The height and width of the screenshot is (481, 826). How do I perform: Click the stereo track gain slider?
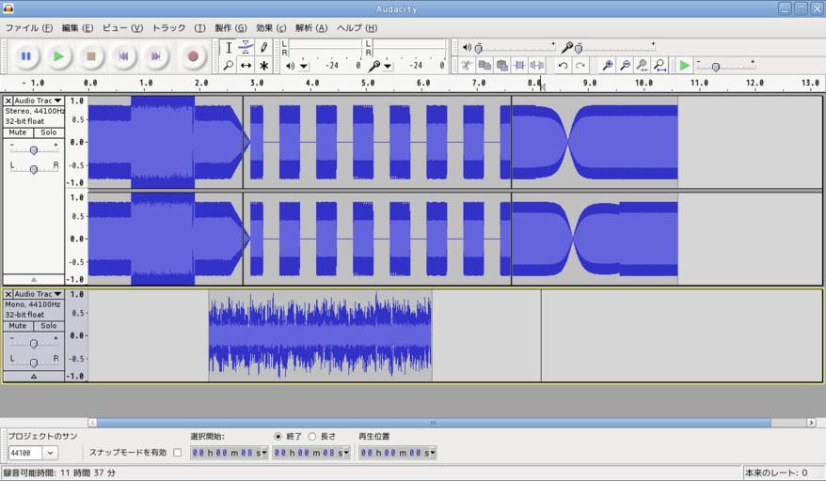click(x=34, y=150)
